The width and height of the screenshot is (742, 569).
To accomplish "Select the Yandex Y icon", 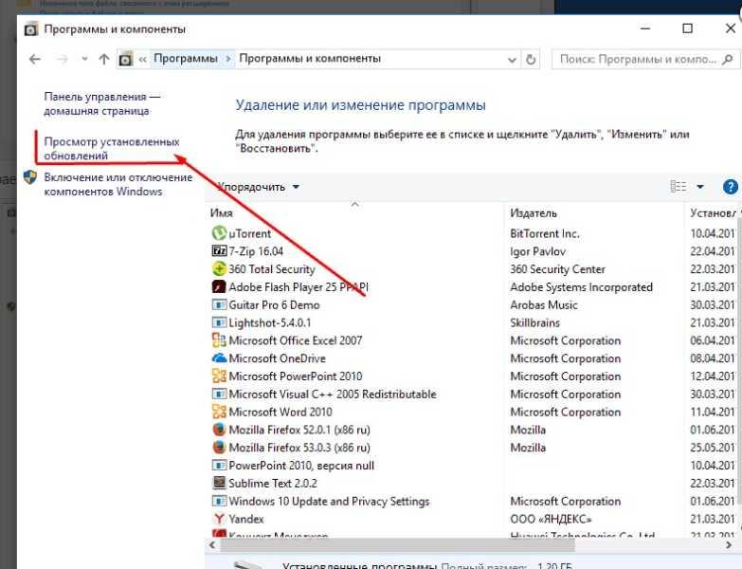I will click(219, 519).
